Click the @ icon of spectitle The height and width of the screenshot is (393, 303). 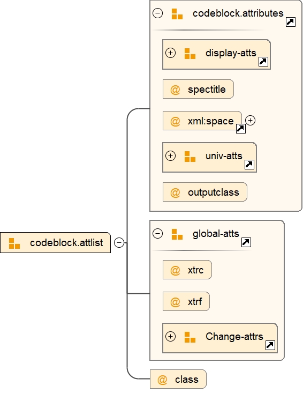175,90
